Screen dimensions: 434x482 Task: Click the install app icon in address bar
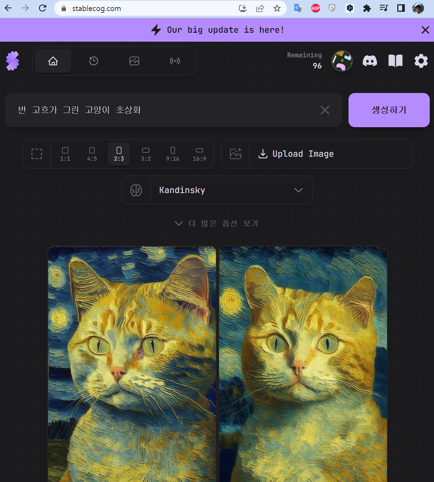click(x=243, y=9)
